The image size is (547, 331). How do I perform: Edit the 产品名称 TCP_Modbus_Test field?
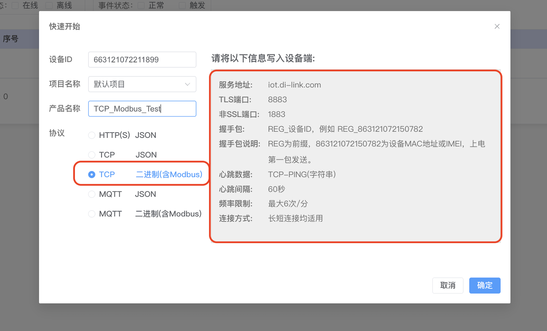(x=142, y=109)
